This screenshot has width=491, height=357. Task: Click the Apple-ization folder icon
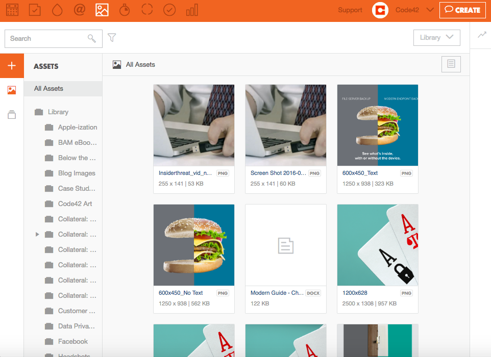[49, 127]
